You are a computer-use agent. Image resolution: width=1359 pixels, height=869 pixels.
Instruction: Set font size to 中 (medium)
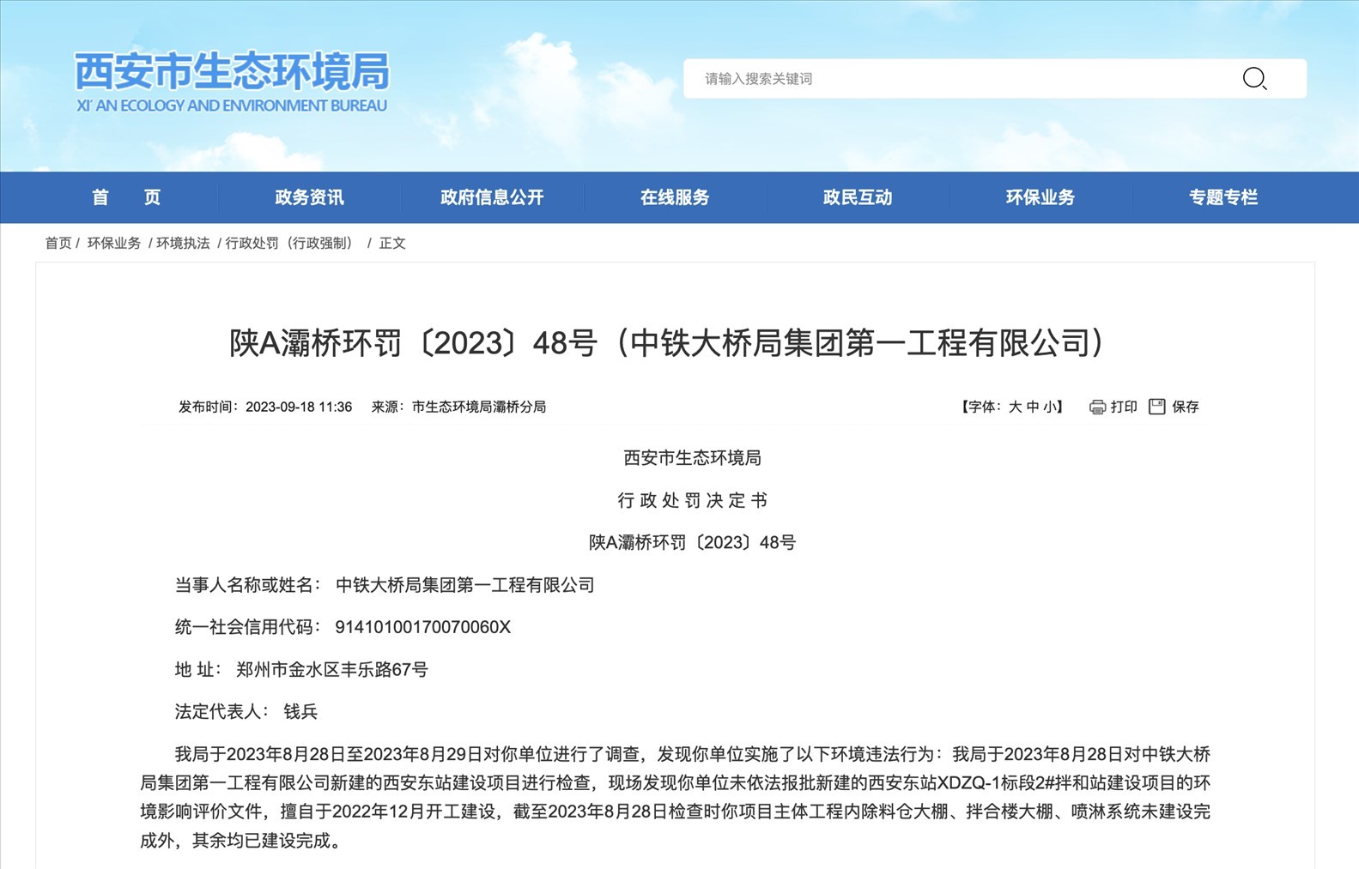(1033, 407)
